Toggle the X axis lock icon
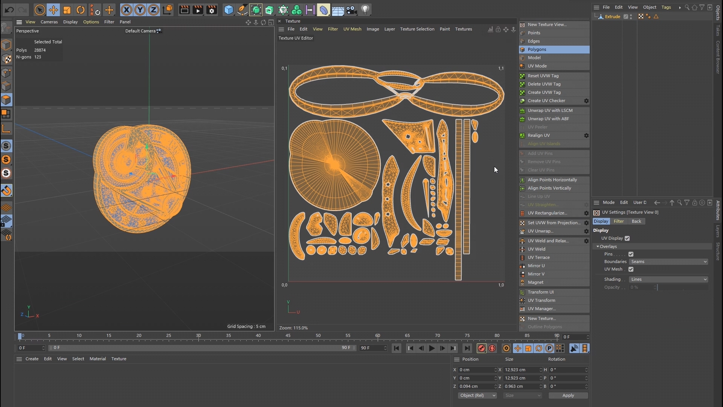 126,10
